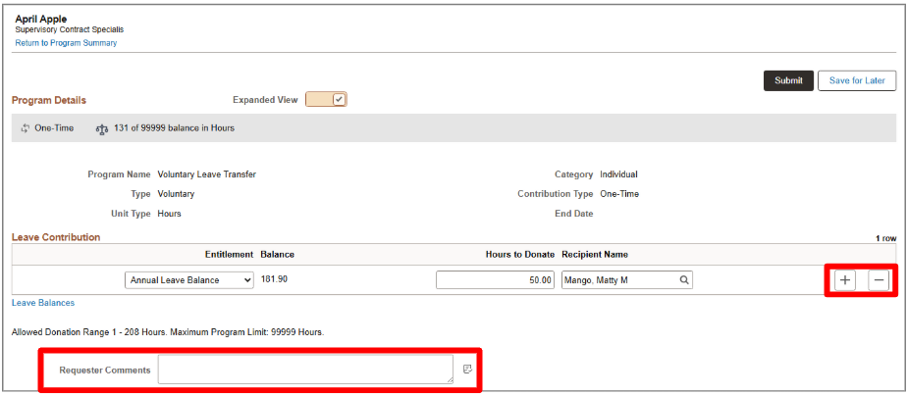Click the delete row minus icon

click(x=879, y=280)
